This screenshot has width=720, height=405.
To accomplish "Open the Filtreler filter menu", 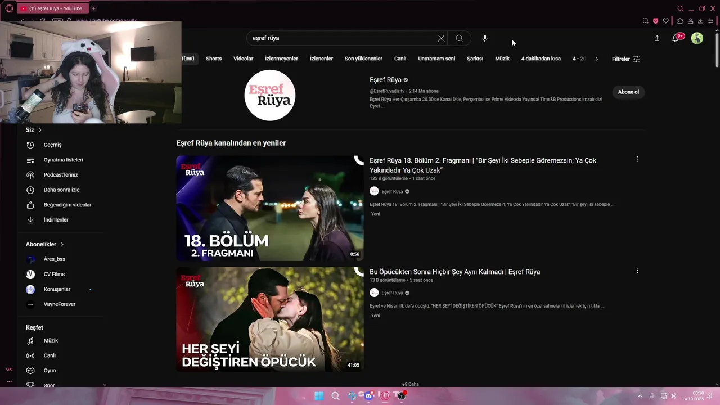I will (626, 59).
